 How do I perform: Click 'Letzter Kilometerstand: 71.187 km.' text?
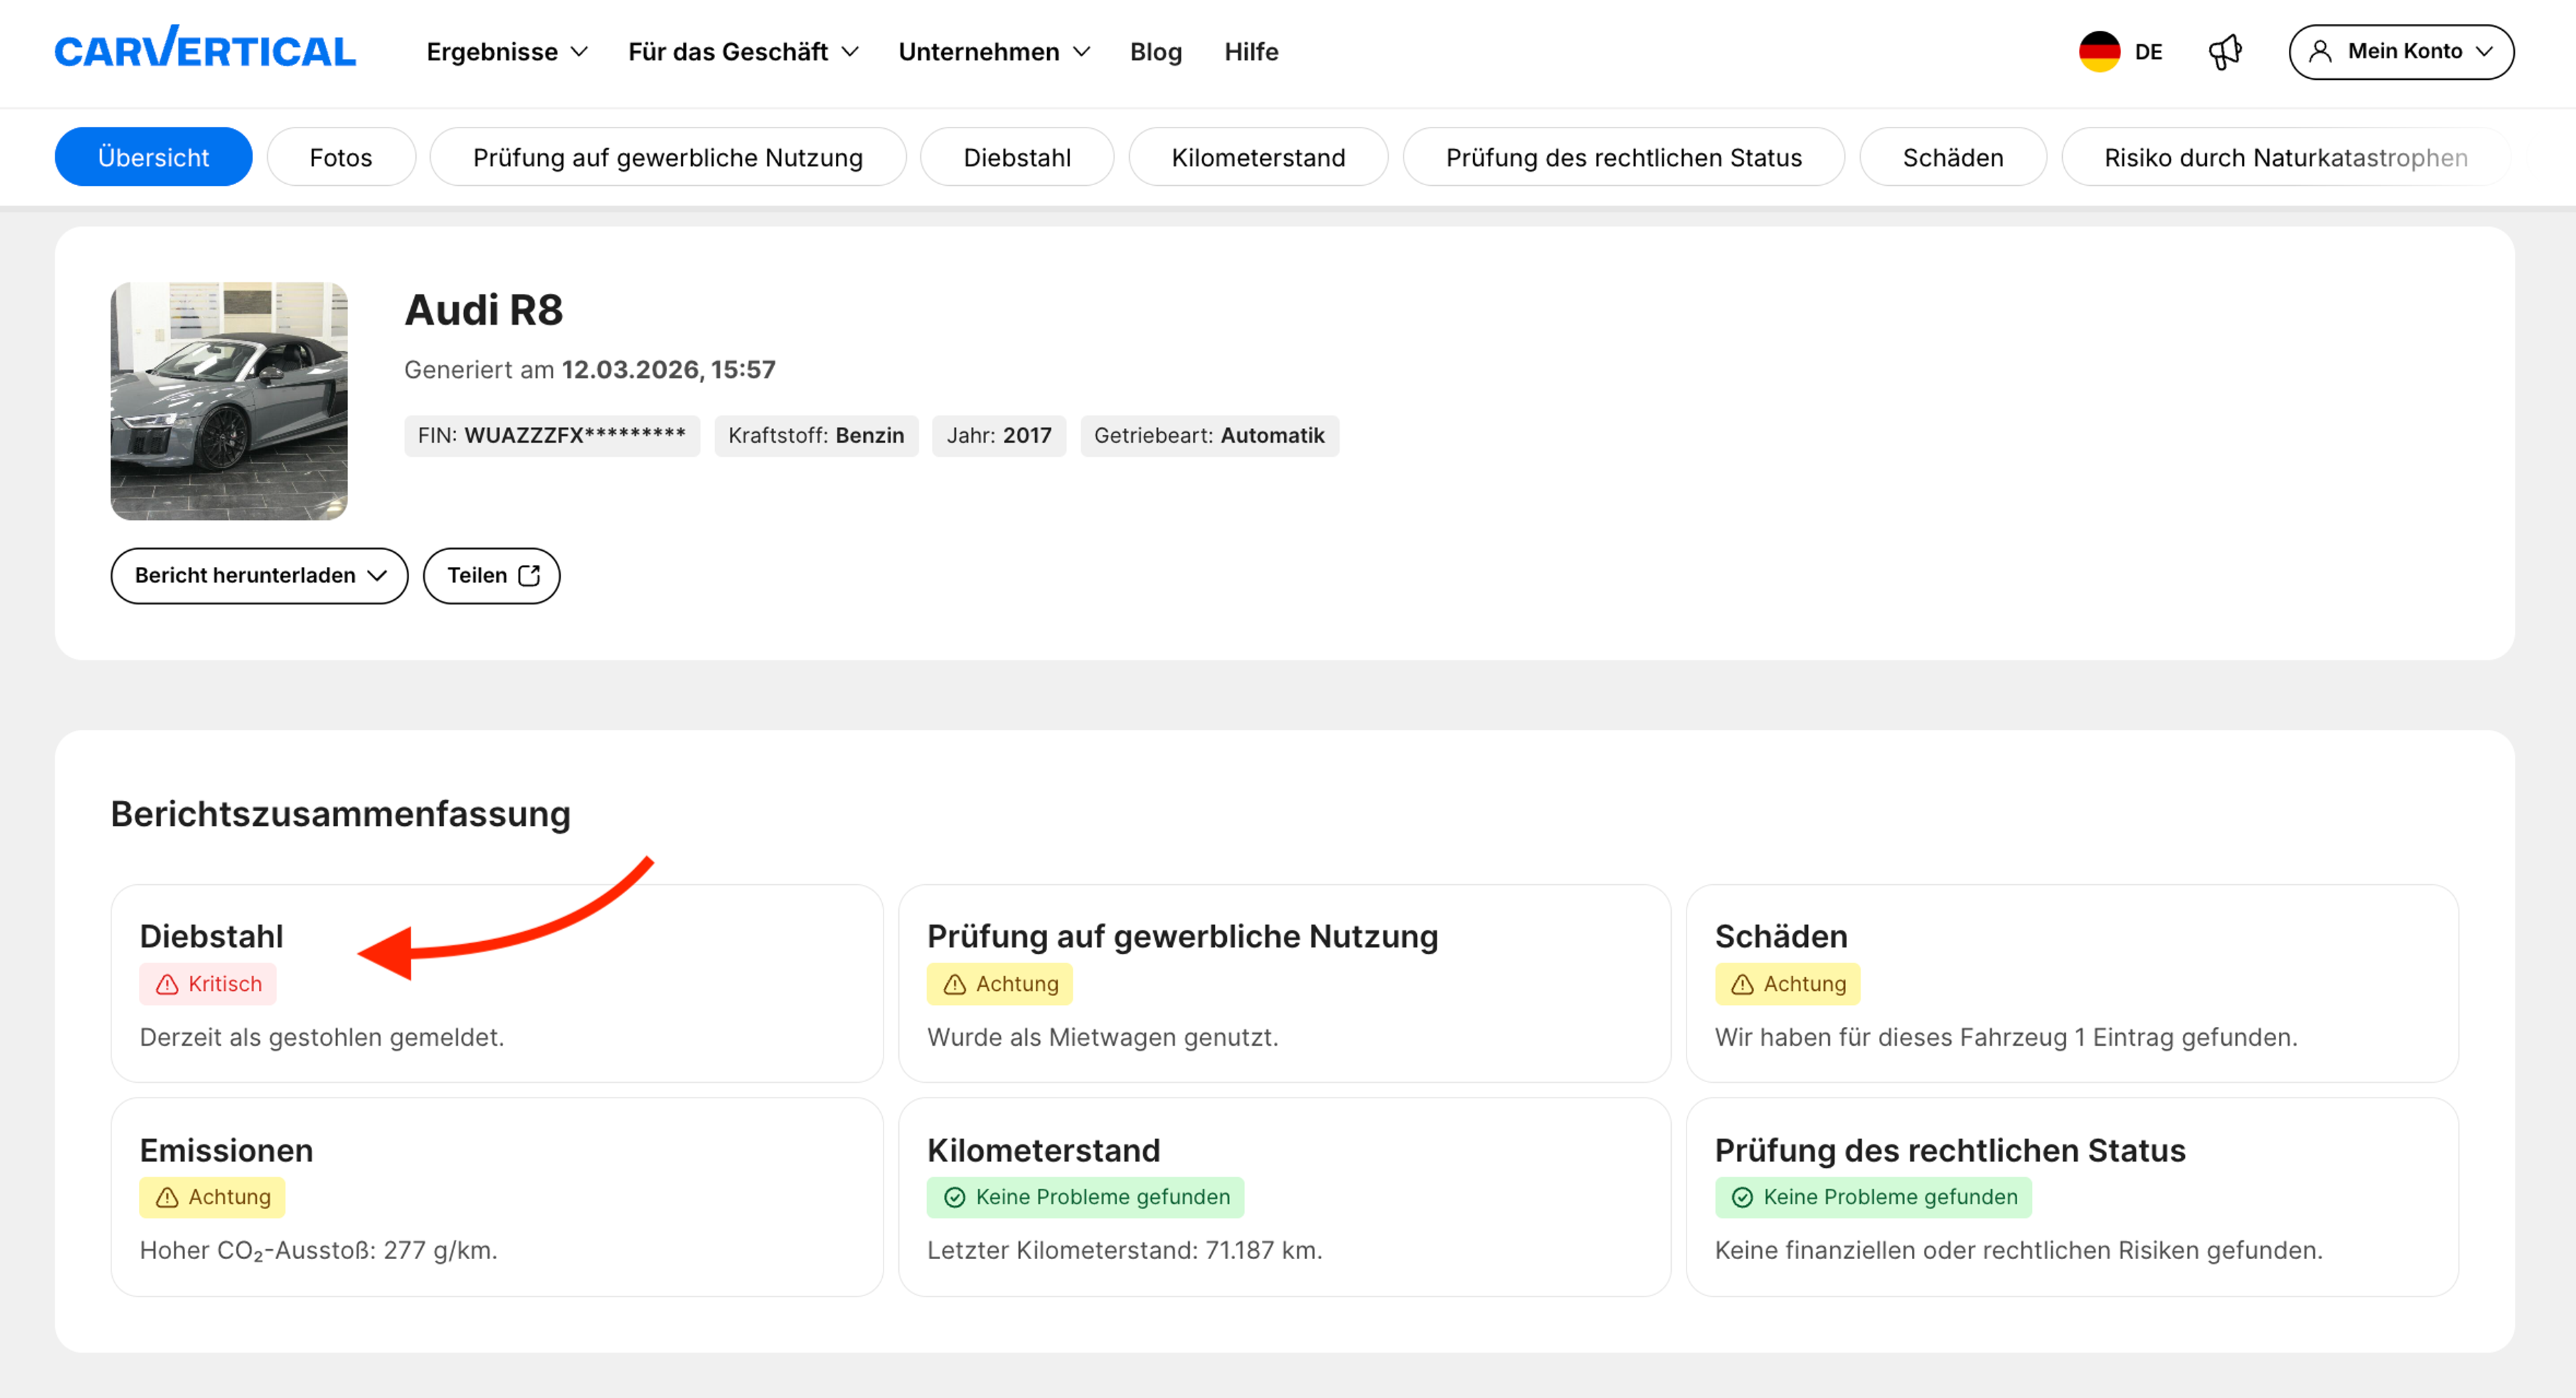pyautogui.click(x=1124, y=1250)
